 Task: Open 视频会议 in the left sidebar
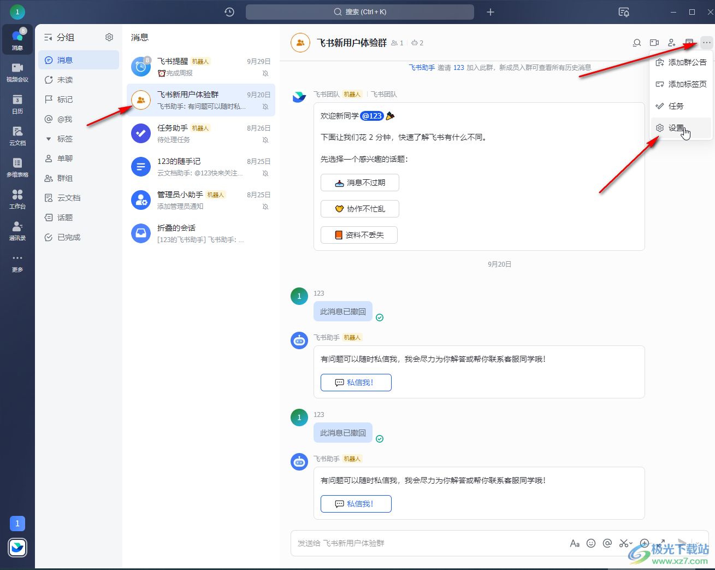tap(17, 72)
